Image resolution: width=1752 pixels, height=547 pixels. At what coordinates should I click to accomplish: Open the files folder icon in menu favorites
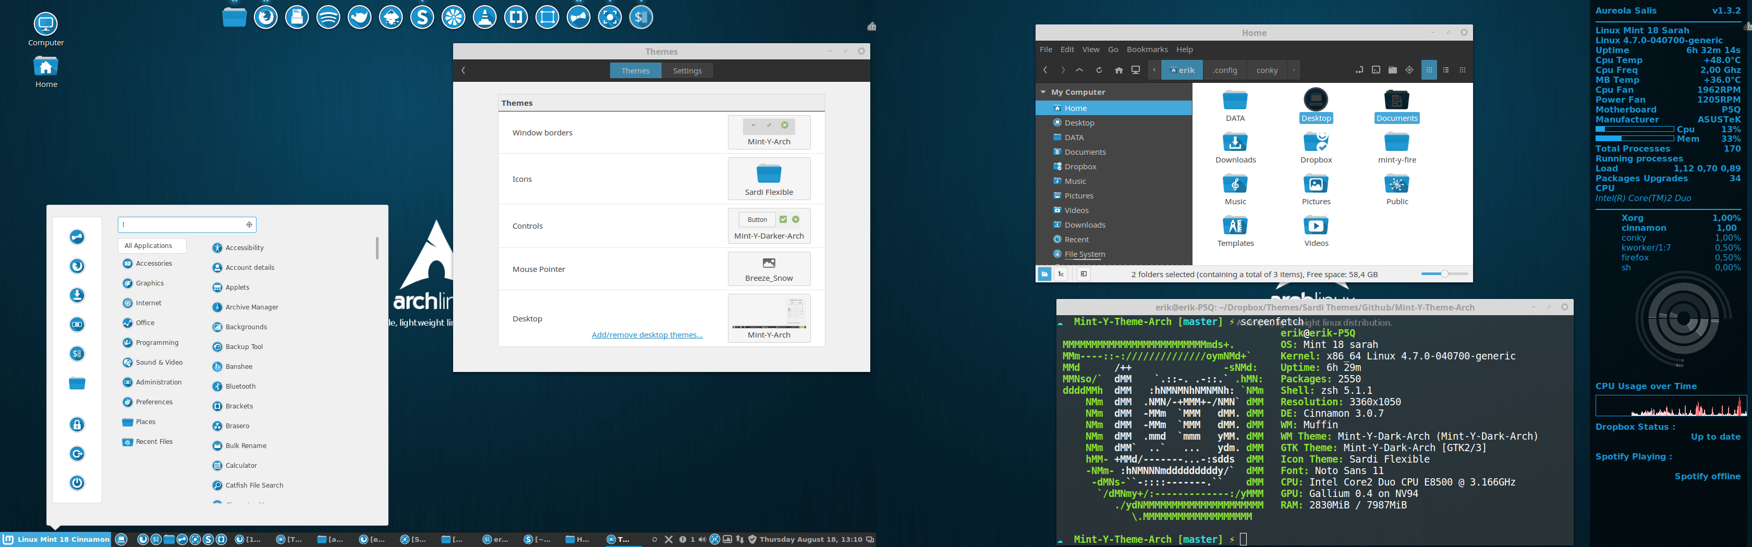[77, 383]
